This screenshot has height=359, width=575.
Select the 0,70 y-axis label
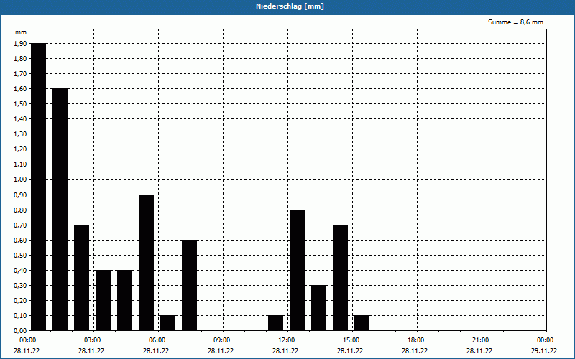point(20,225)
